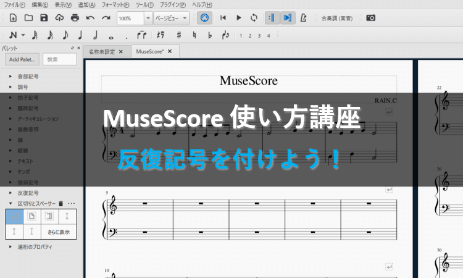
Task: Flip note stem direction
Action: pos(225,35)
